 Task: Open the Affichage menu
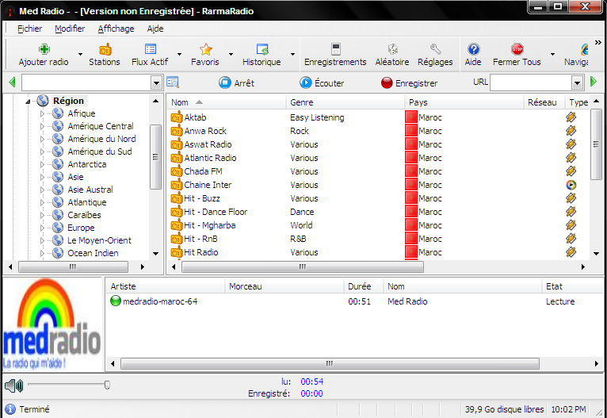point(116,29)
